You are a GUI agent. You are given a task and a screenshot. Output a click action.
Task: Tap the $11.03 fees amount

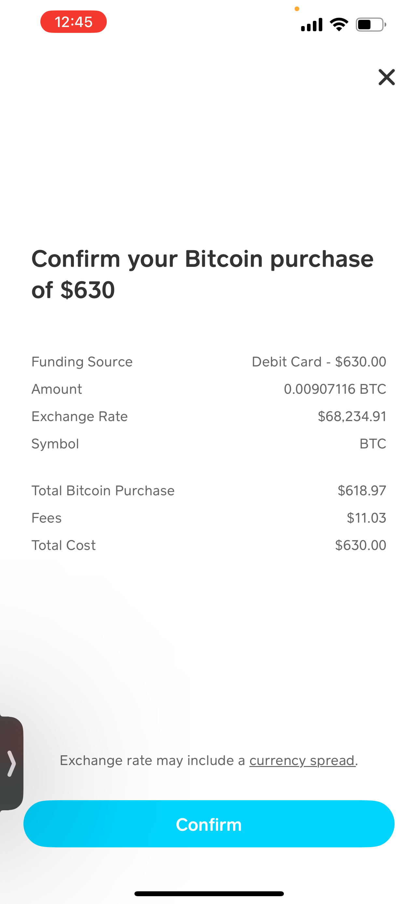point(366,518)
